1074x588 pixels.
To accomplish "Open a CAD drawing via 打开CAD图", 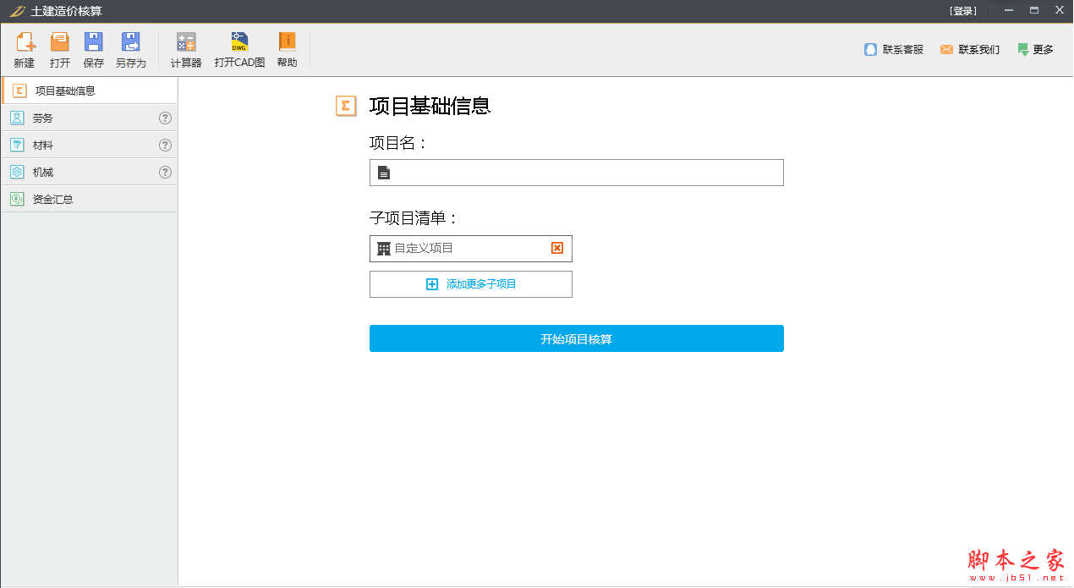I will tap(239, 43).
